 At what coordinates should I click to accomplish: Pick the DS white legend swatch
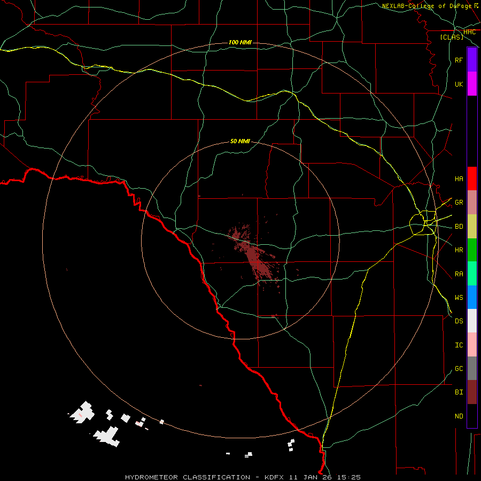(472, 321)
